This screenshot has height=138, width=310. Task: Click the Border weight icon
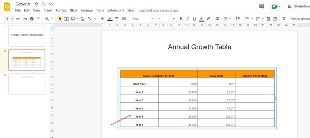[x=117, y=19]
